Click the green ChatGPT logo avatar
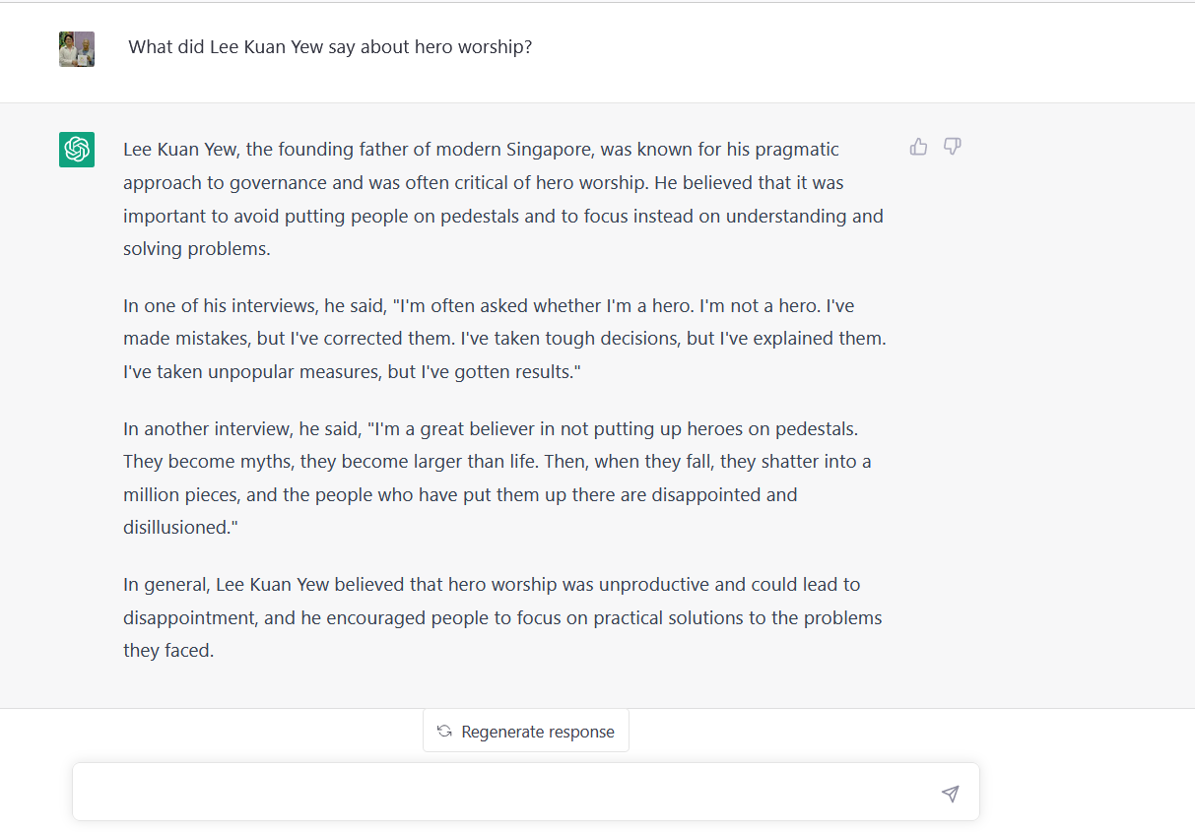This screenshot has width=1195, height=832. click(77, 150)
